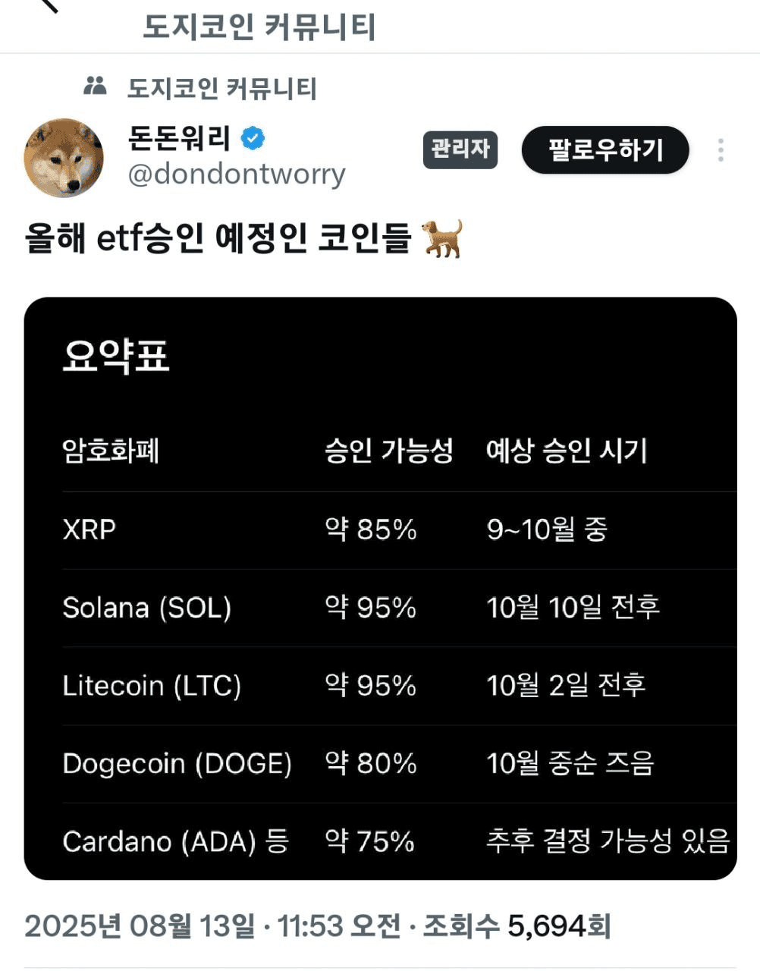Image resolution: width=760 pixels, height=971 pixels.
Task: Open the @dondontworry handle
Action: 237,174
